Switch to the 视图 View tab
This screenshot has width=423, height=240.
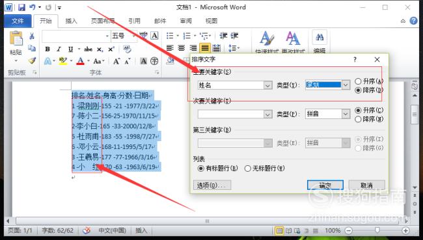pyautogui.click(x=211, y=21)
